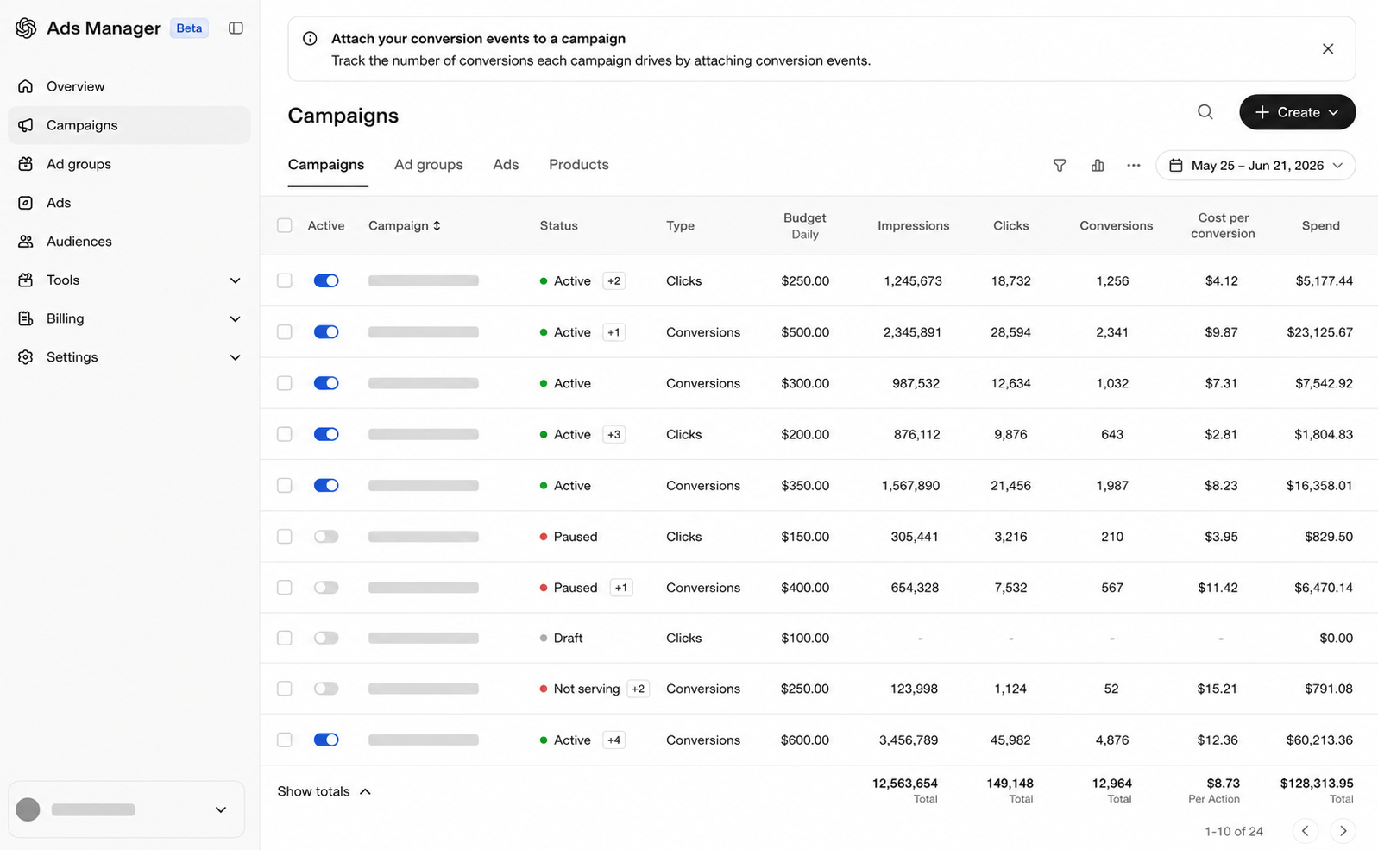
Task: Click the Ad groups sidebar icon
Action: tap(26, 164)
